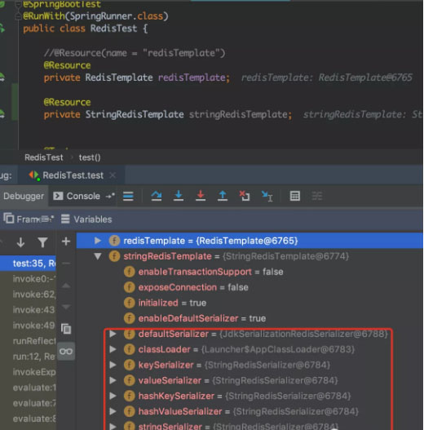Close the RedisTest.test debug session tab
Viewport: 424px width, 430px height.
(x=113, y=175)
